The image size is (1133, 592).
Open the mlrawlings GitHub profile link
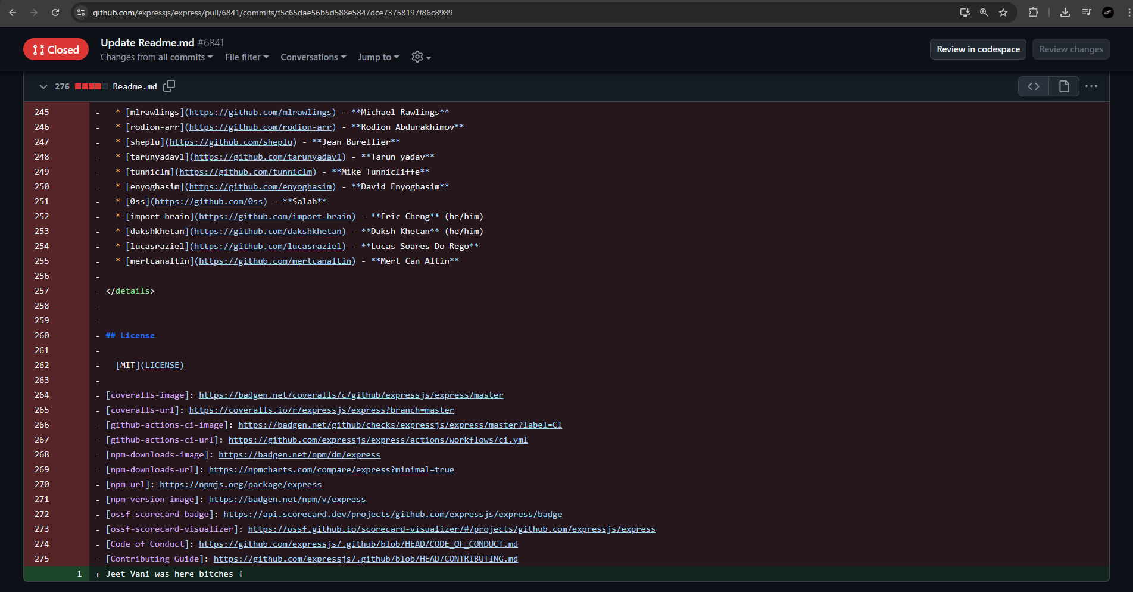(x=260, y=112)
